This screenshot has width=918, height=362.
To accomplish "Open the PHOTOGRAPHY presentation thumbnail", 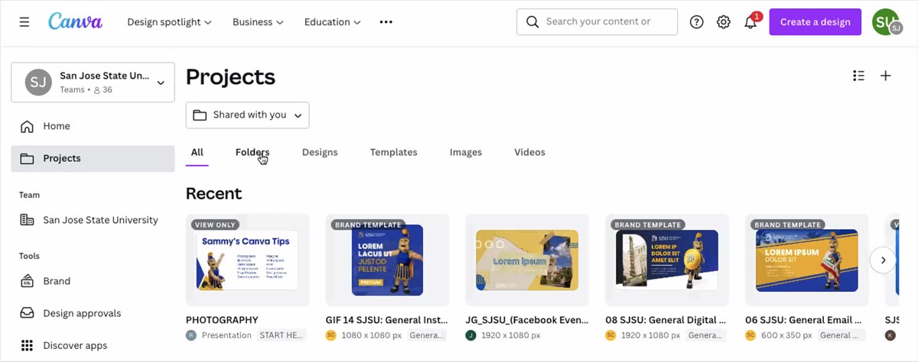I will tap(247, 260).
